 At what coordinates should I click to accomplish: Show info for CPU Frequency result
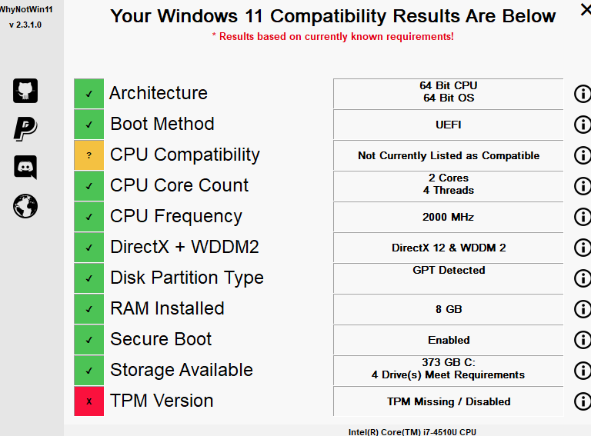583,217
